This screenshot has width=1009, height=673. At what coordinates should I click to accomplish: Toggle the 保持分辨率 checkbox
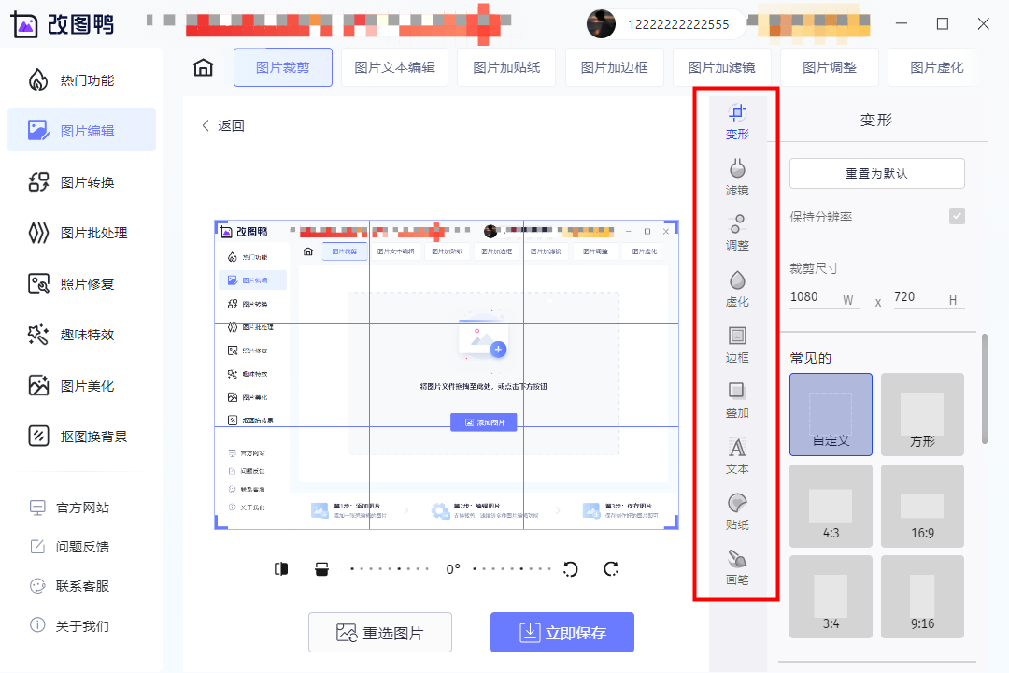(x=957, y=217)
